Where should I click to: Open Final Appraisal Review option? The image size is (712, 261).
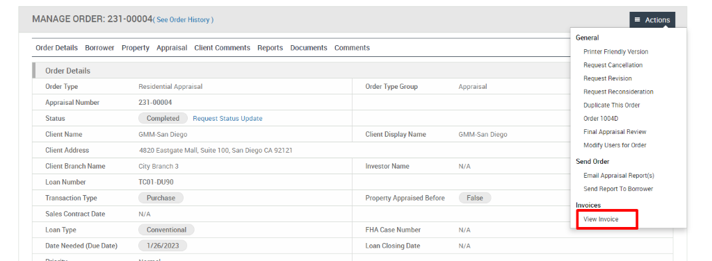tap(615, 132)
